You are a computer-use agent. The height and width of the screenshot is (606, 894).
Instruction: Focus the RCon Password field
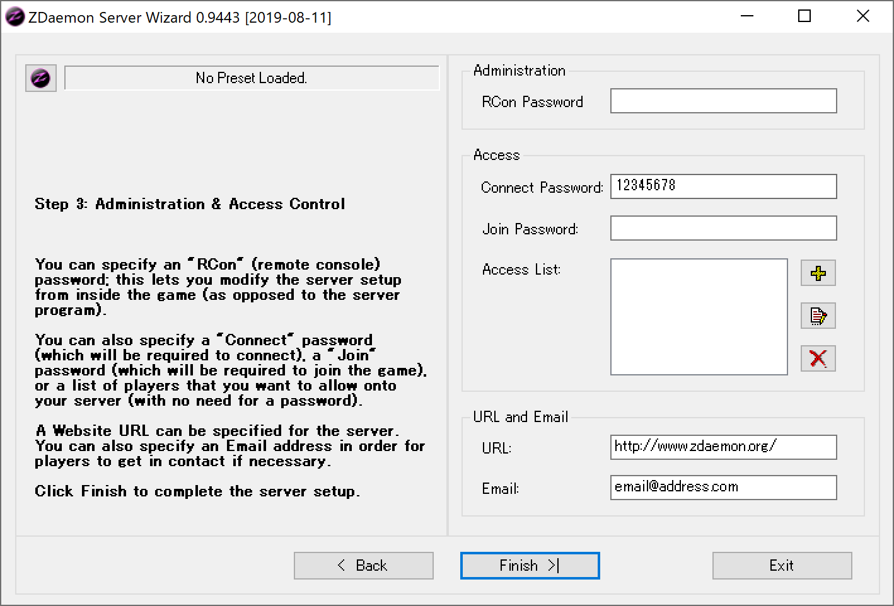click(x=723, y=101)
